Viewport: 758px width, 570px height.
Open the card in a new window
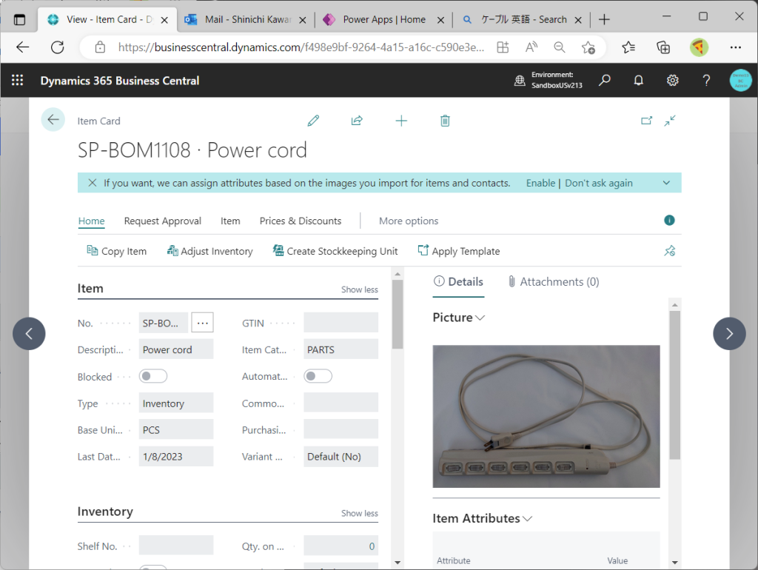[646, 121]
